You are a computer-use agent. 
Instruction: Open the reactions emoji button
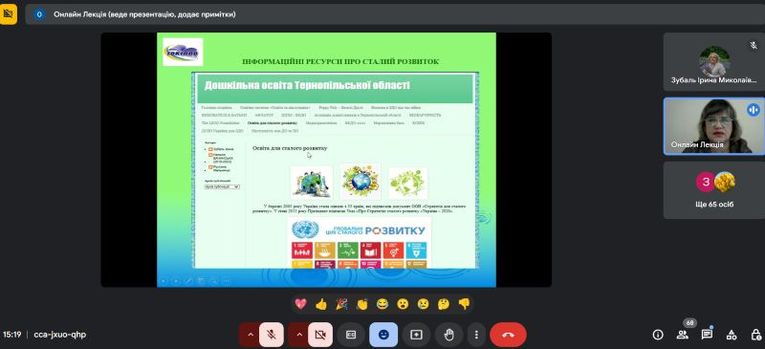pyautogui.click(x=383, y=335)
